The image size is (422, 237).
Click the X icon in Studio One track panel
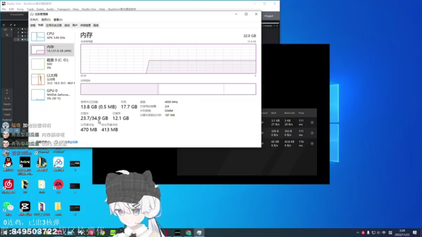[4, 25]
